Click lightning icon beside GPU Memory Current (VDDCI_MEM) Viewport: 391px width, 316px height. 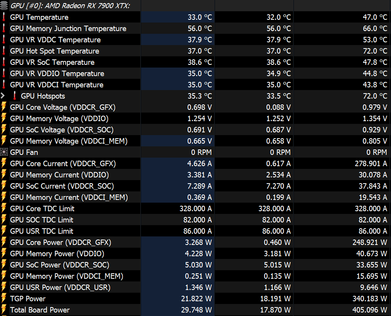coord(4,197)
